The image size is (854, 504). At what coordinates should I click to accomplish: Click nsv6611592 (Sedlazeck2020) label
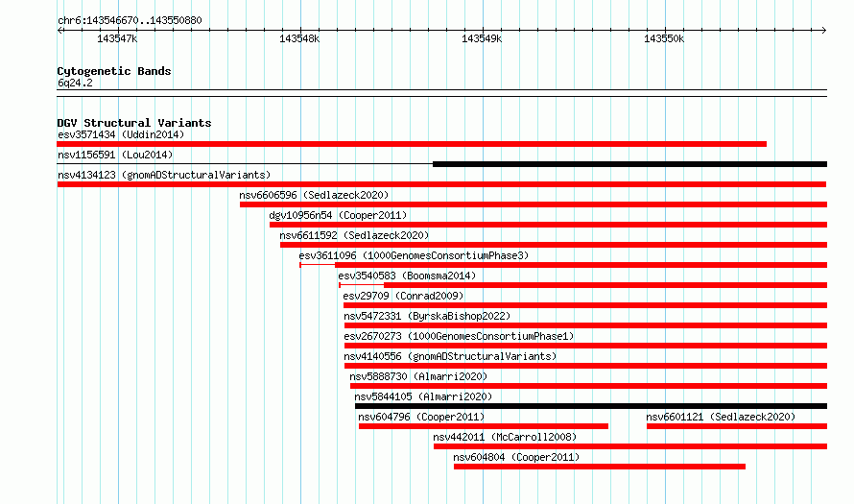click(x=355, y=235)
